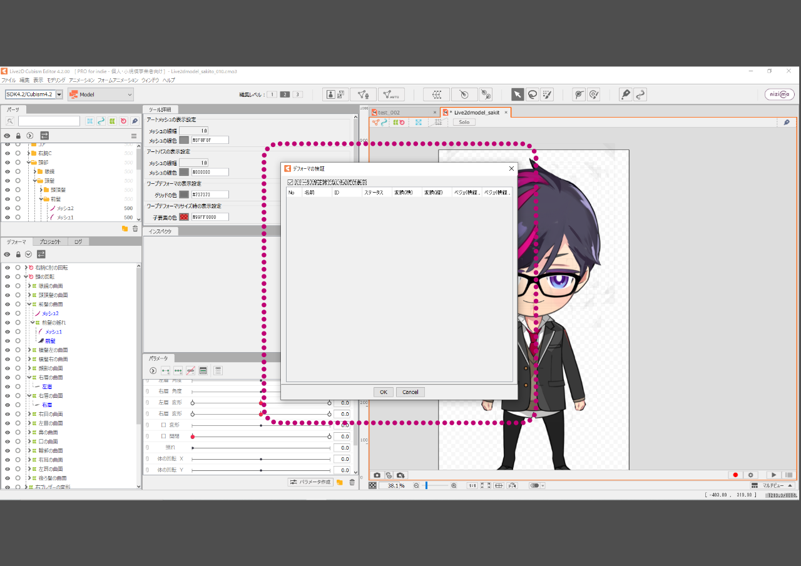Toggle visibility of 顔の回転 deformer
The width and height of the screenshot is (801, 566).
coord(7,276)
